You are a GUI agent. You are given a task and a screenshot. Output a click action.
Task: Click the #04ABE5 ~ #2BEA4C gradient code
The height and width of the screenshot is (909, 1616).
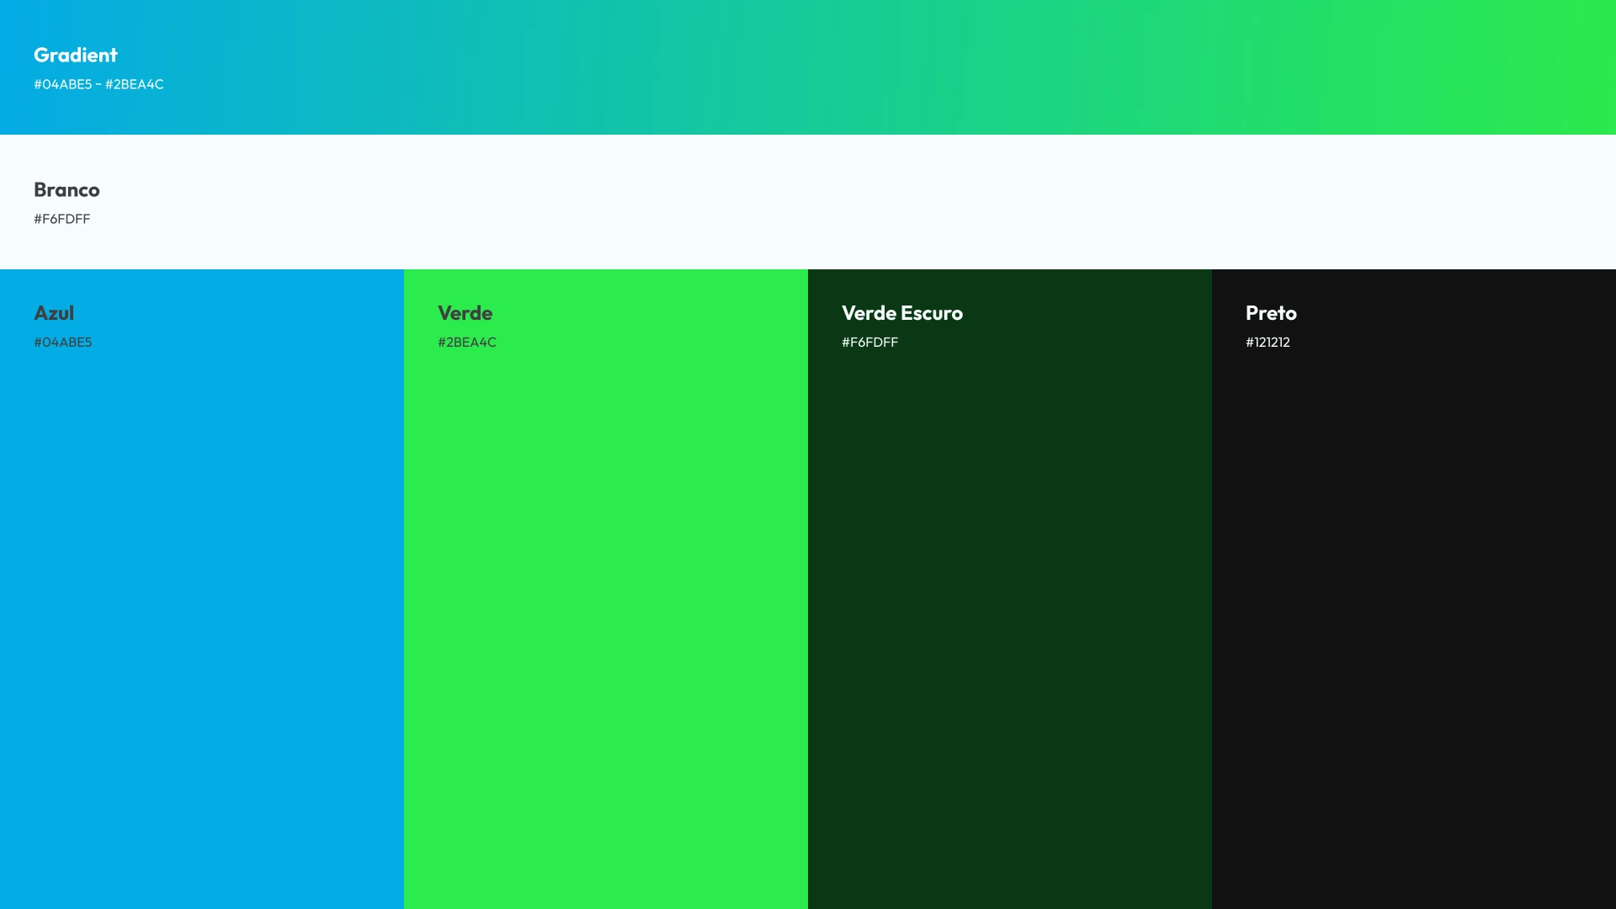coord(98,84)
